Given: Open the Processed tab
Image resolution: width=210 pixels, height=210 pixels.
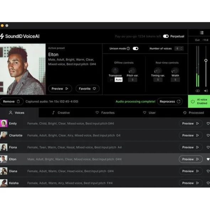Looking at the screenshot, I should [x=194, y=113].
